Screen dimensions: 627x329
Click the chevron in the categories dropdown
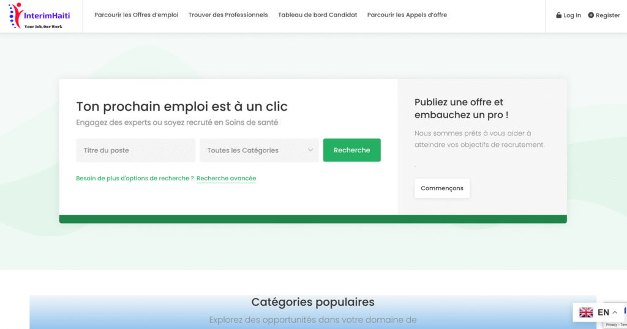tap(310, 150)
